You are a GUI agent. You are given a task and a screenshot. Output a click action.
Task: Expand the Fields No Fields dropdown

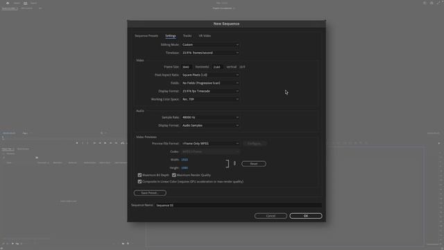(x=210, y=83)
